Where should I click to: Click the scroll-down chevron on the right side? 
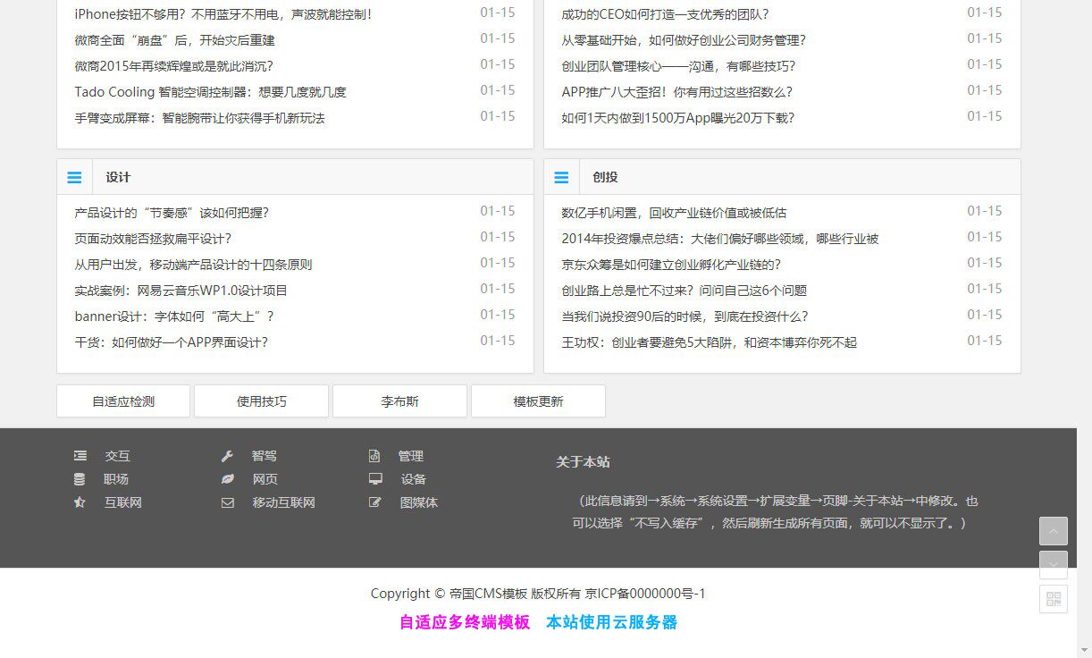pyautogui.click(x=1054, y=564)
